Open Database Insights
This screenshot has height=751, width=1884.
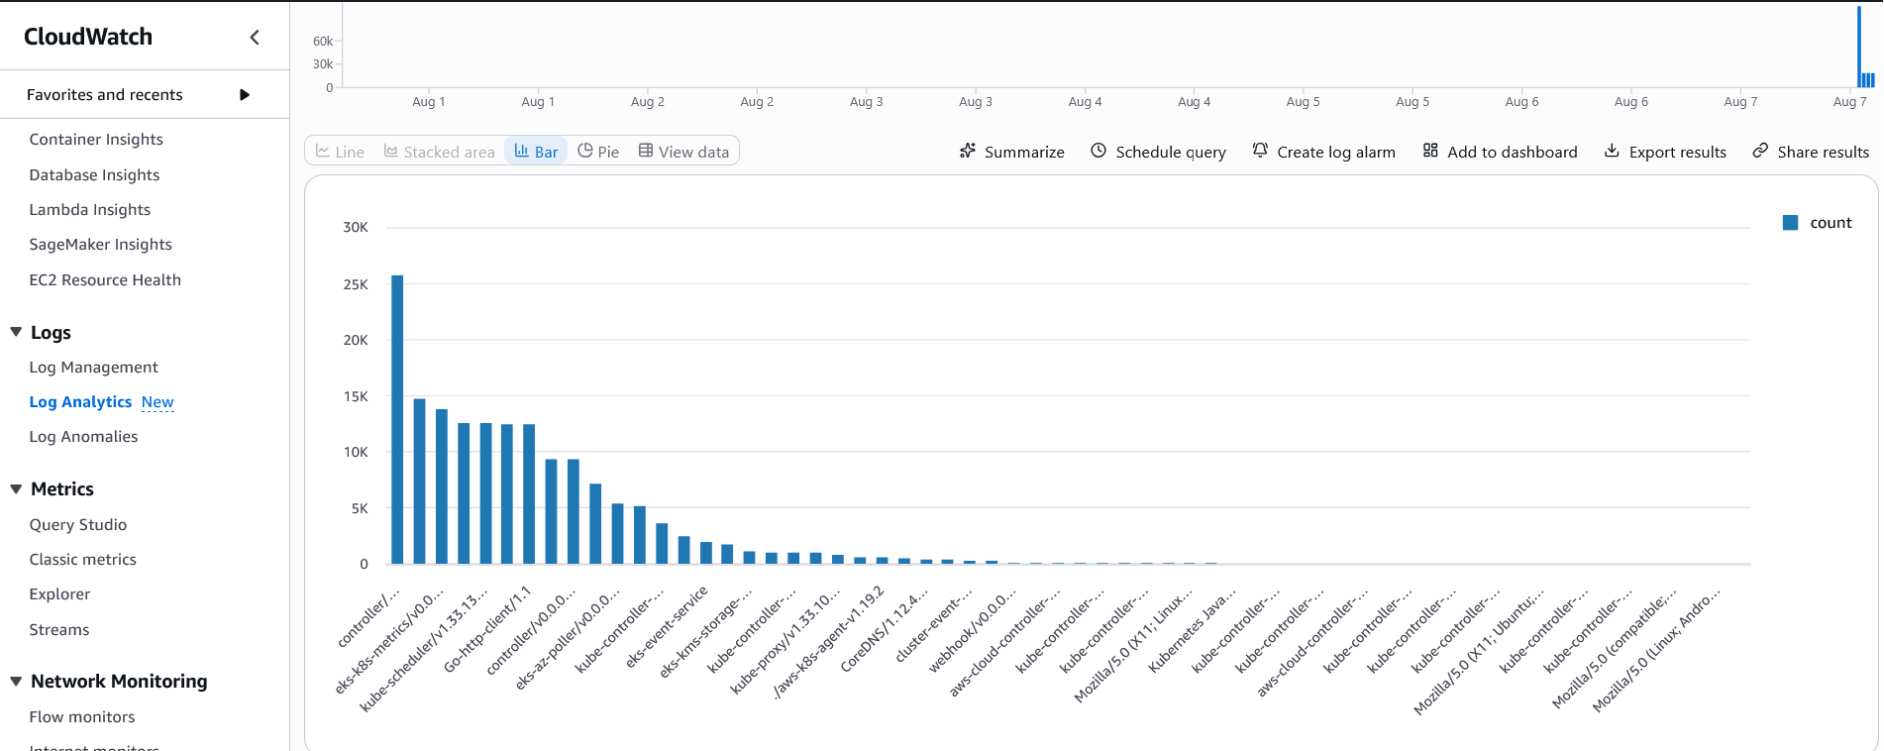94,175
